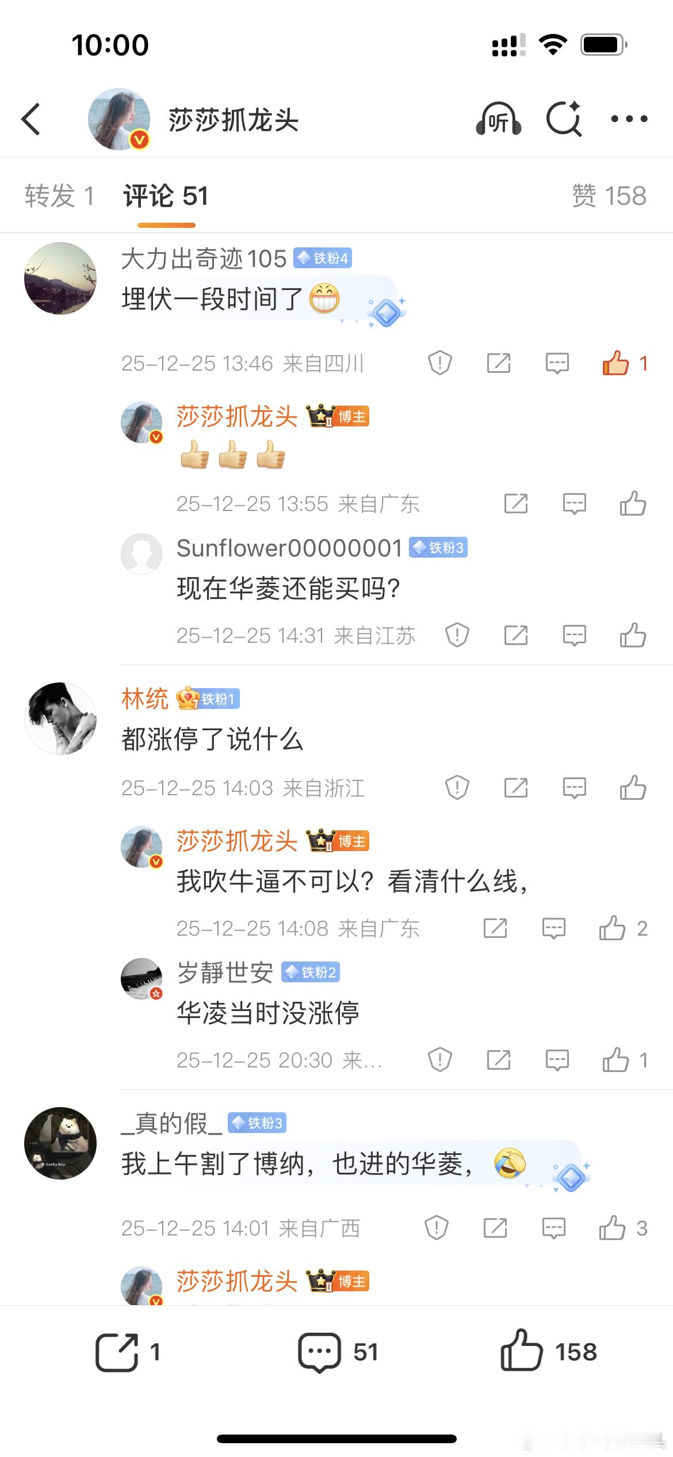This screenshot has height=1457, width=673.
Task: Select the 评论 51 tab
Action: 166,196
